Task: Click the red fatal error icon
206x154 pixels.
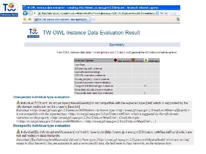Action: click(115, 60)
